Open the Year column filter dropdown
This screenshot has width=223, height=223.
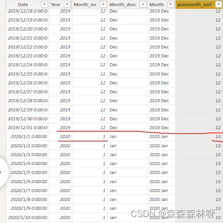(67, 4)
